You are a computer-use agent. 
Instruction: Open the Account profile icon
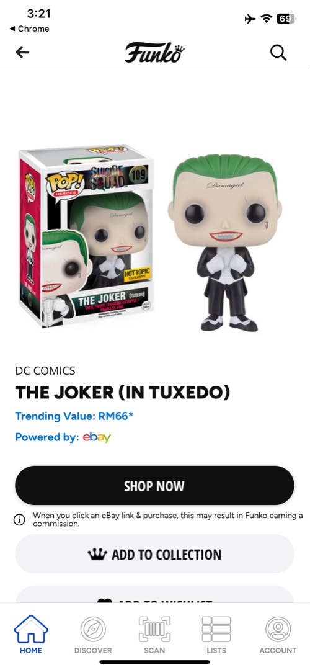coord(278,635)
